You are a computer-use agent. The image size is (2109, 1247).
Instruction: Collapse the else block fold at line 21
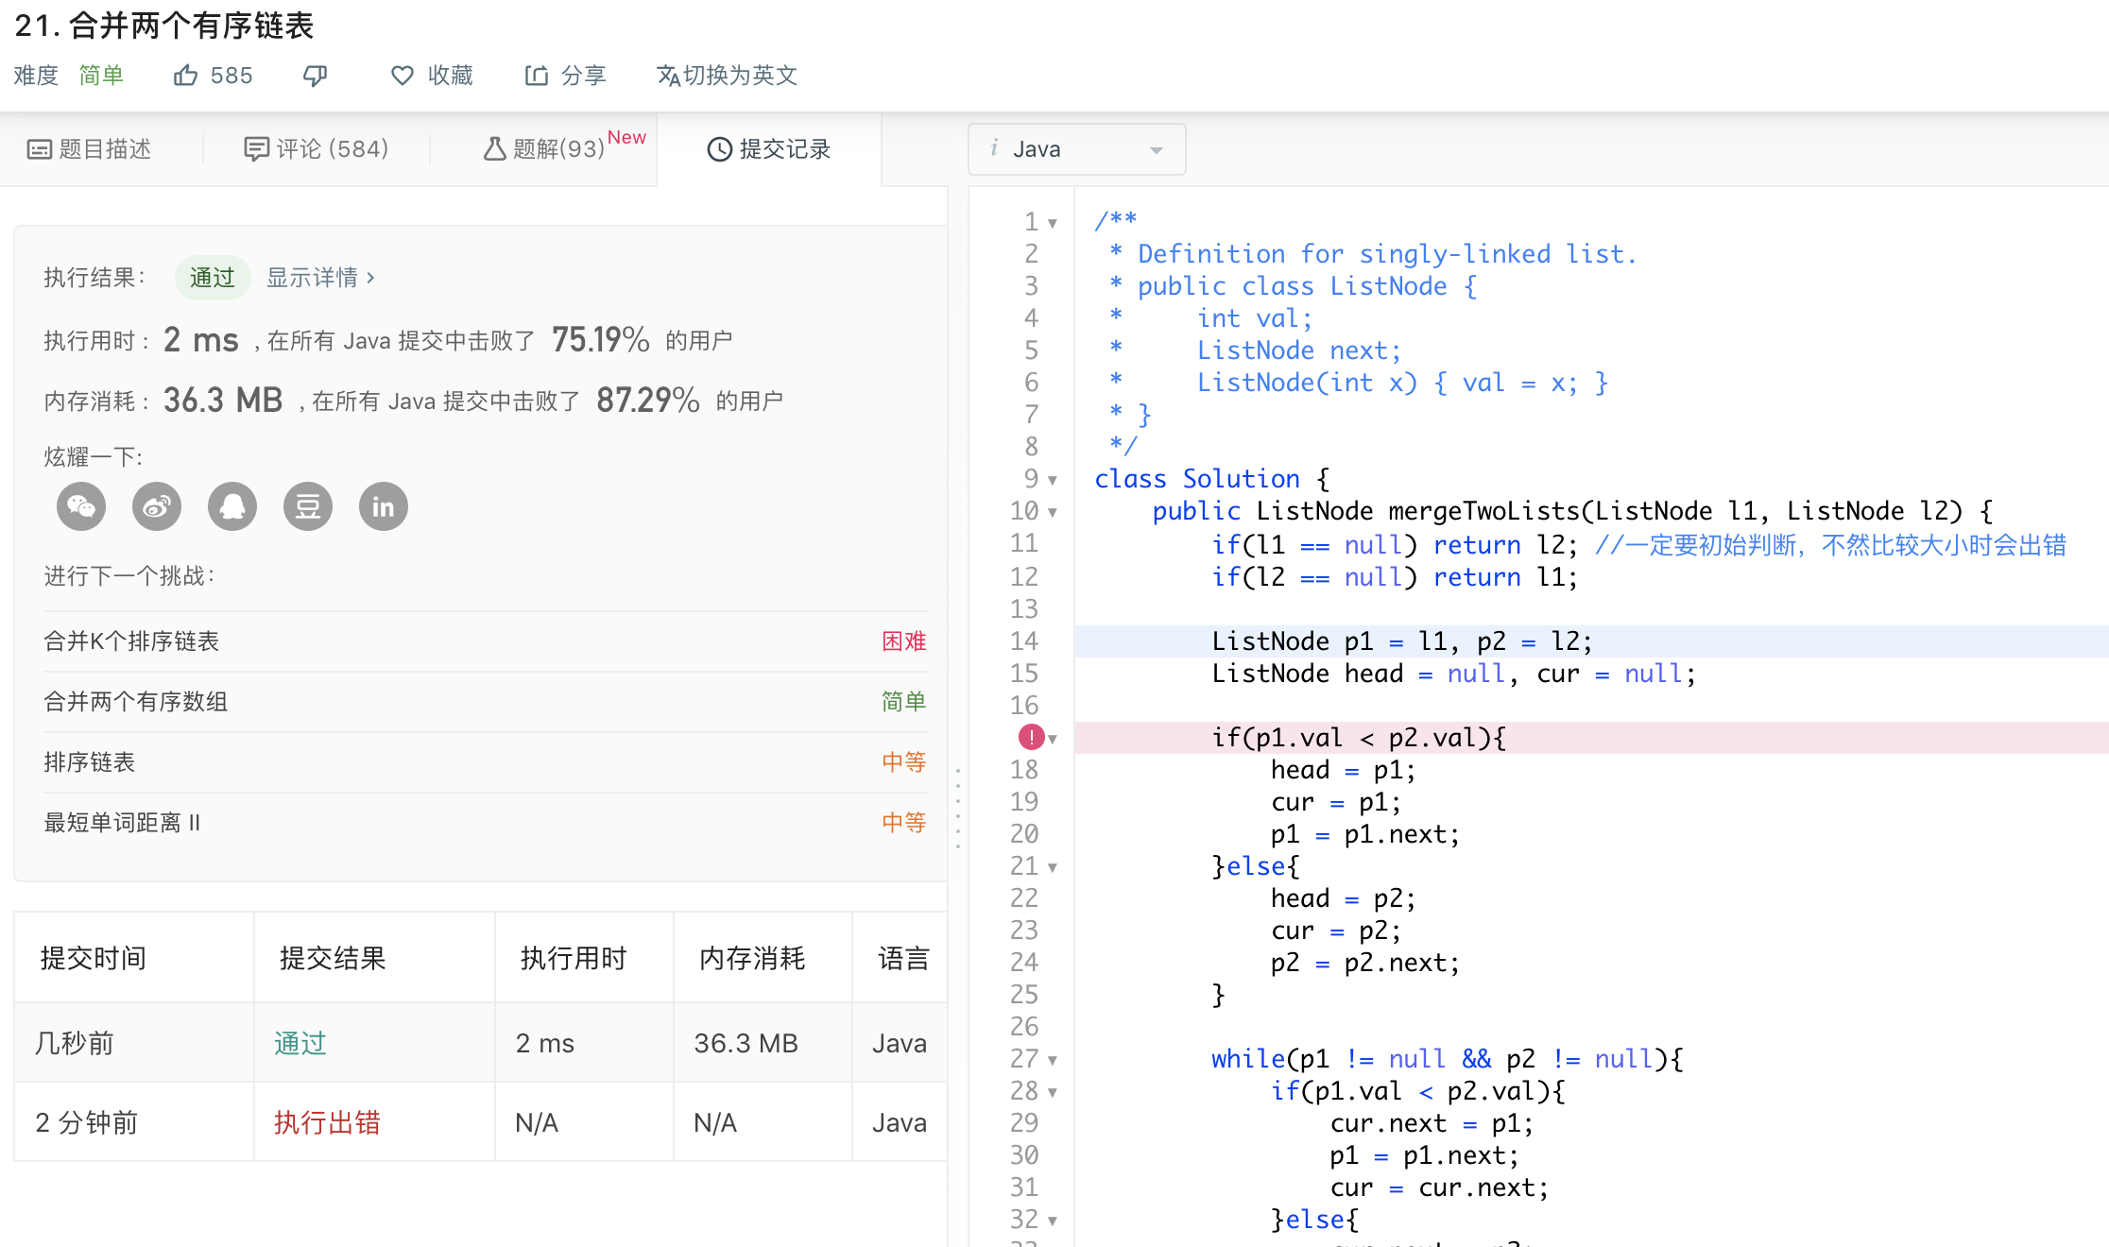point(1053,868)
